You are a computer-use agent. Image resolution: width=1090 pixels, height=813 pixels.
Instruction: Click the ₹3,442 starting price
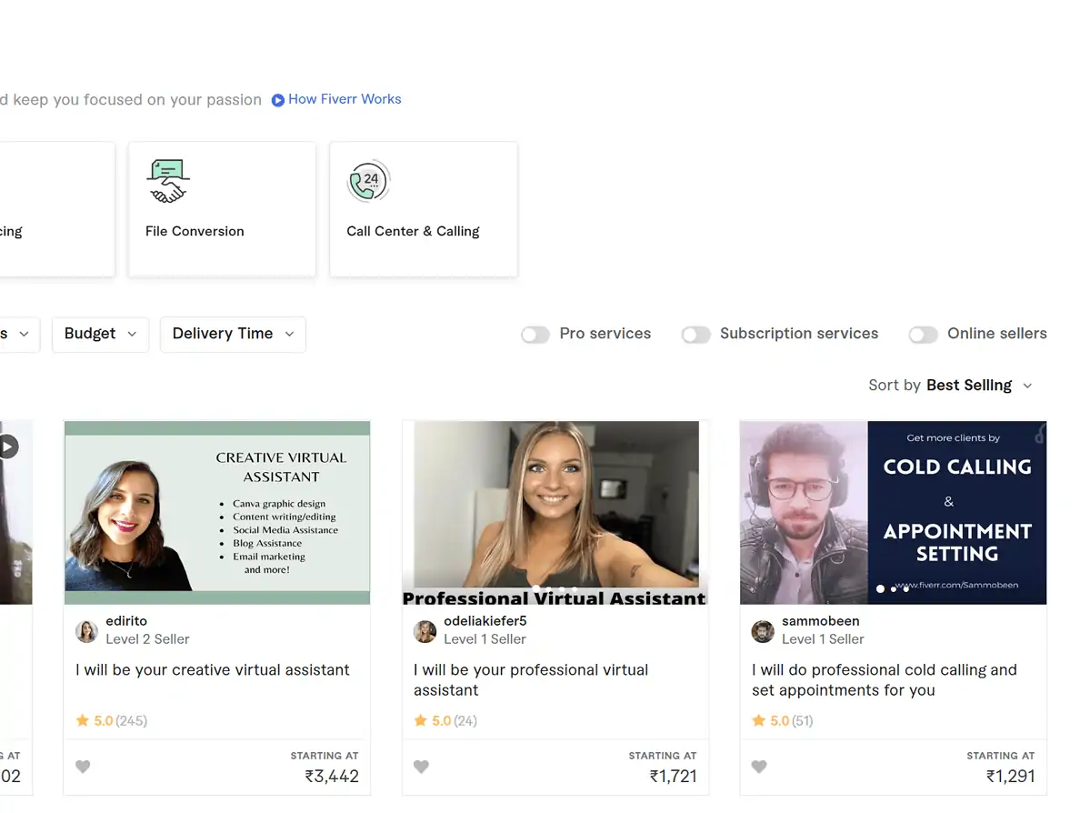(332, 776)
